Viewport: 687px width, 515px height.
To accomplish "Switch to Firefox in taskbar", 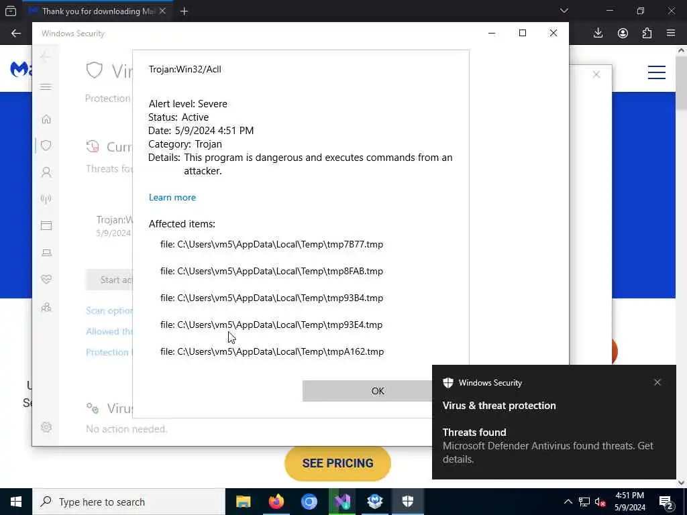I will [x=276, y=502].
